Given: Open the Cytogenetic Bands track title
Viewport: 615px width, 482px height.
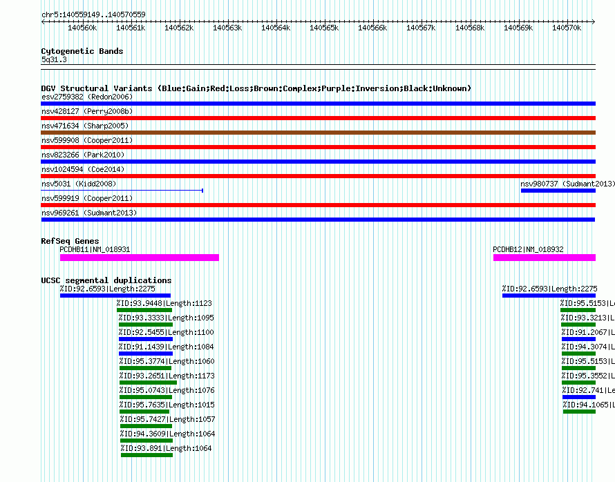Looking at the screenshot, I should click(x=82, y=51).
